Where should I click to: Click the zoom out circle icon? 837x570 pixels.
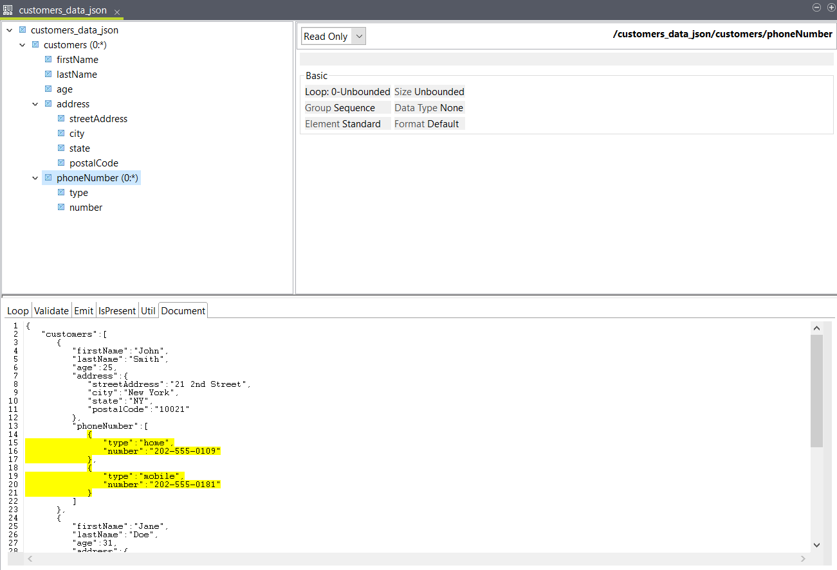(816, 7)
